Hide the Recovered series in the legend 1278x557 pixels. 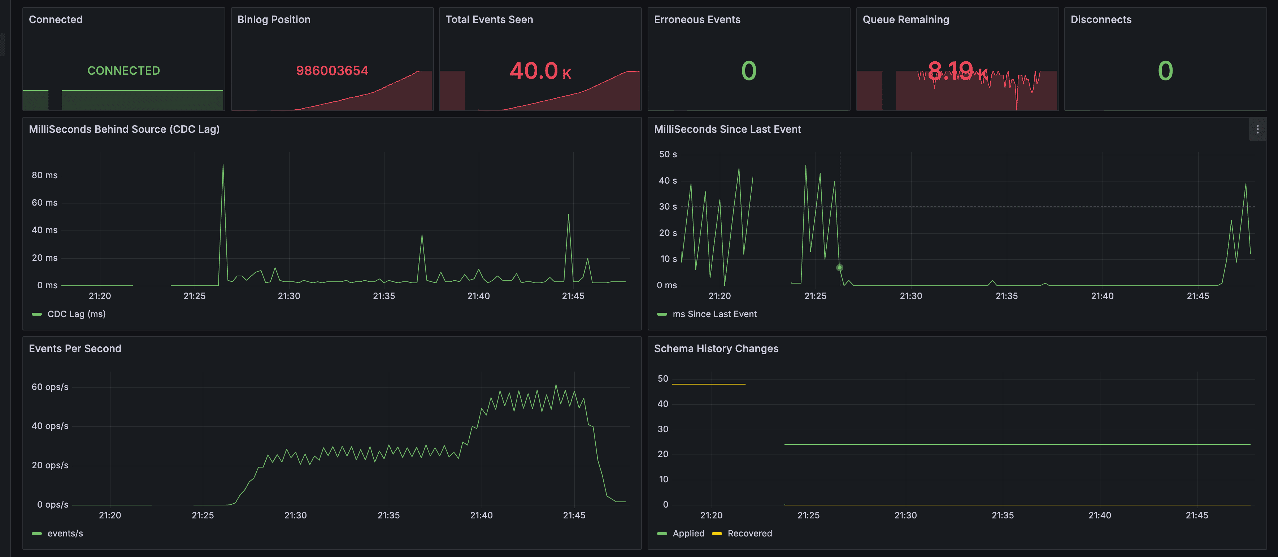point(749,534)
